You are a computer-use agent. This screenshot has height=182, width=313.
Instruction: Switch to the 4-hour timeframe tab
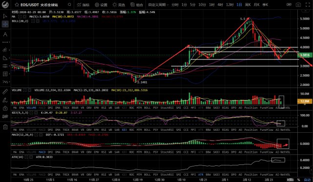[220, 4]
